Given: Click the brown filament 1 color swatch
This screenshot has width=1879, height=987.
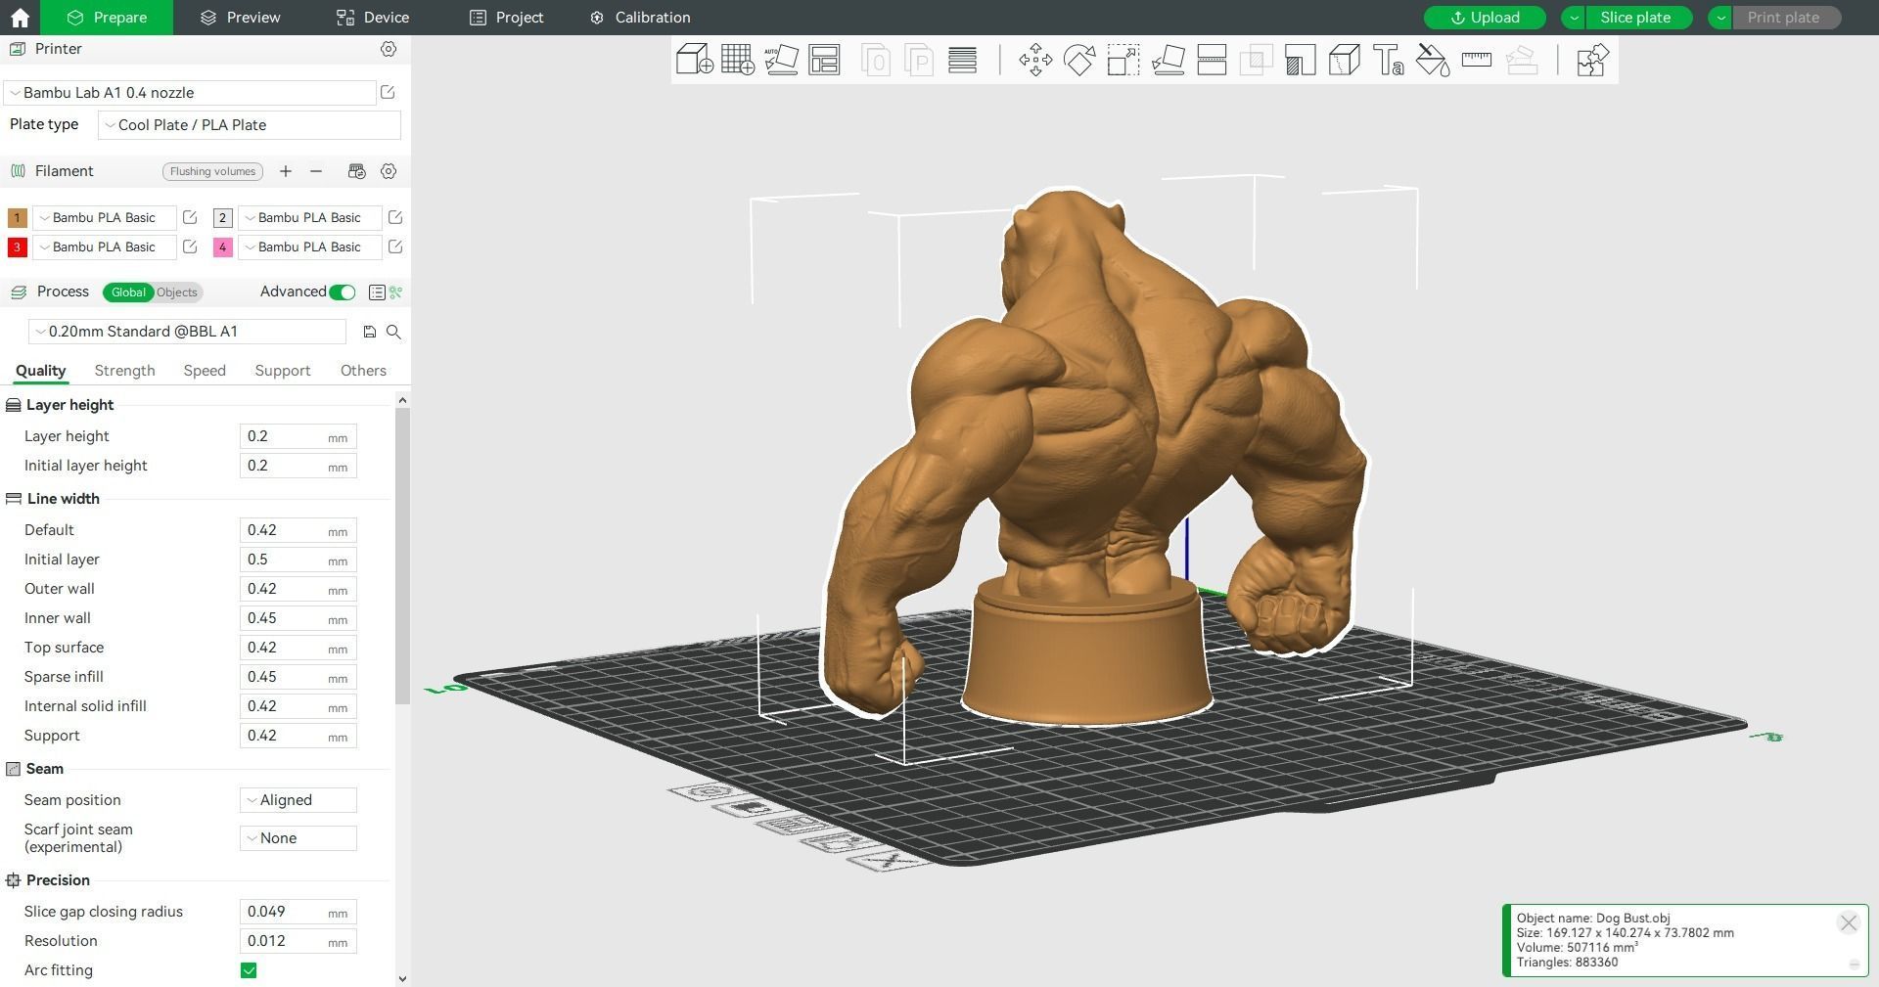Looking at the screenshot, I should (17, 218).
